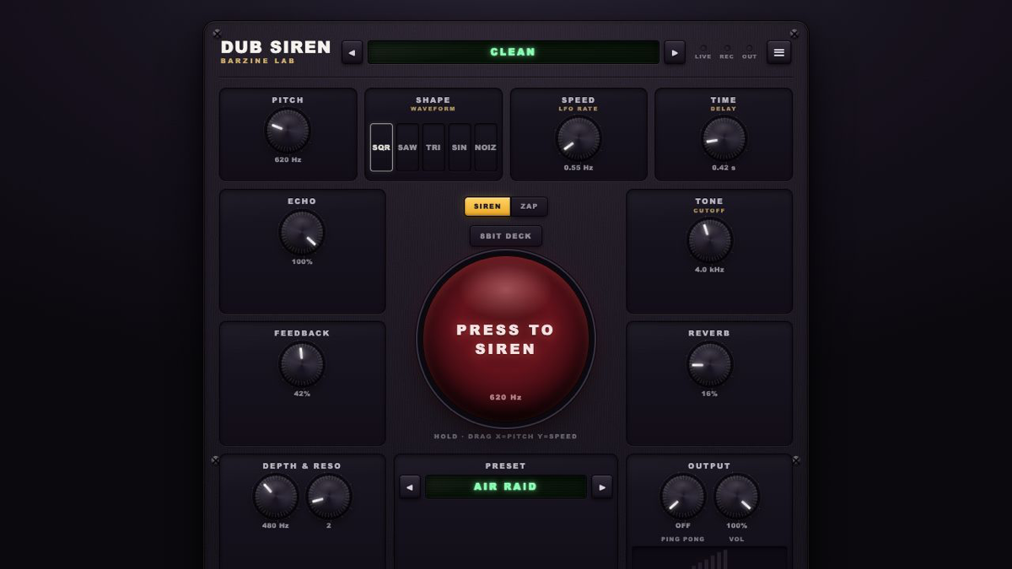Select next preset arrow beside AIR RAID
The height and width of the screenshot is (569, 1012).
point(601,486)
